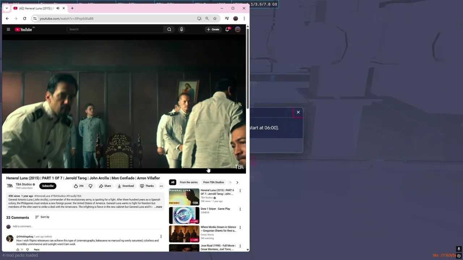Screen dimensions: 463x260
Task: Start voice search with the microphone icon
Action: click(182, 29)
